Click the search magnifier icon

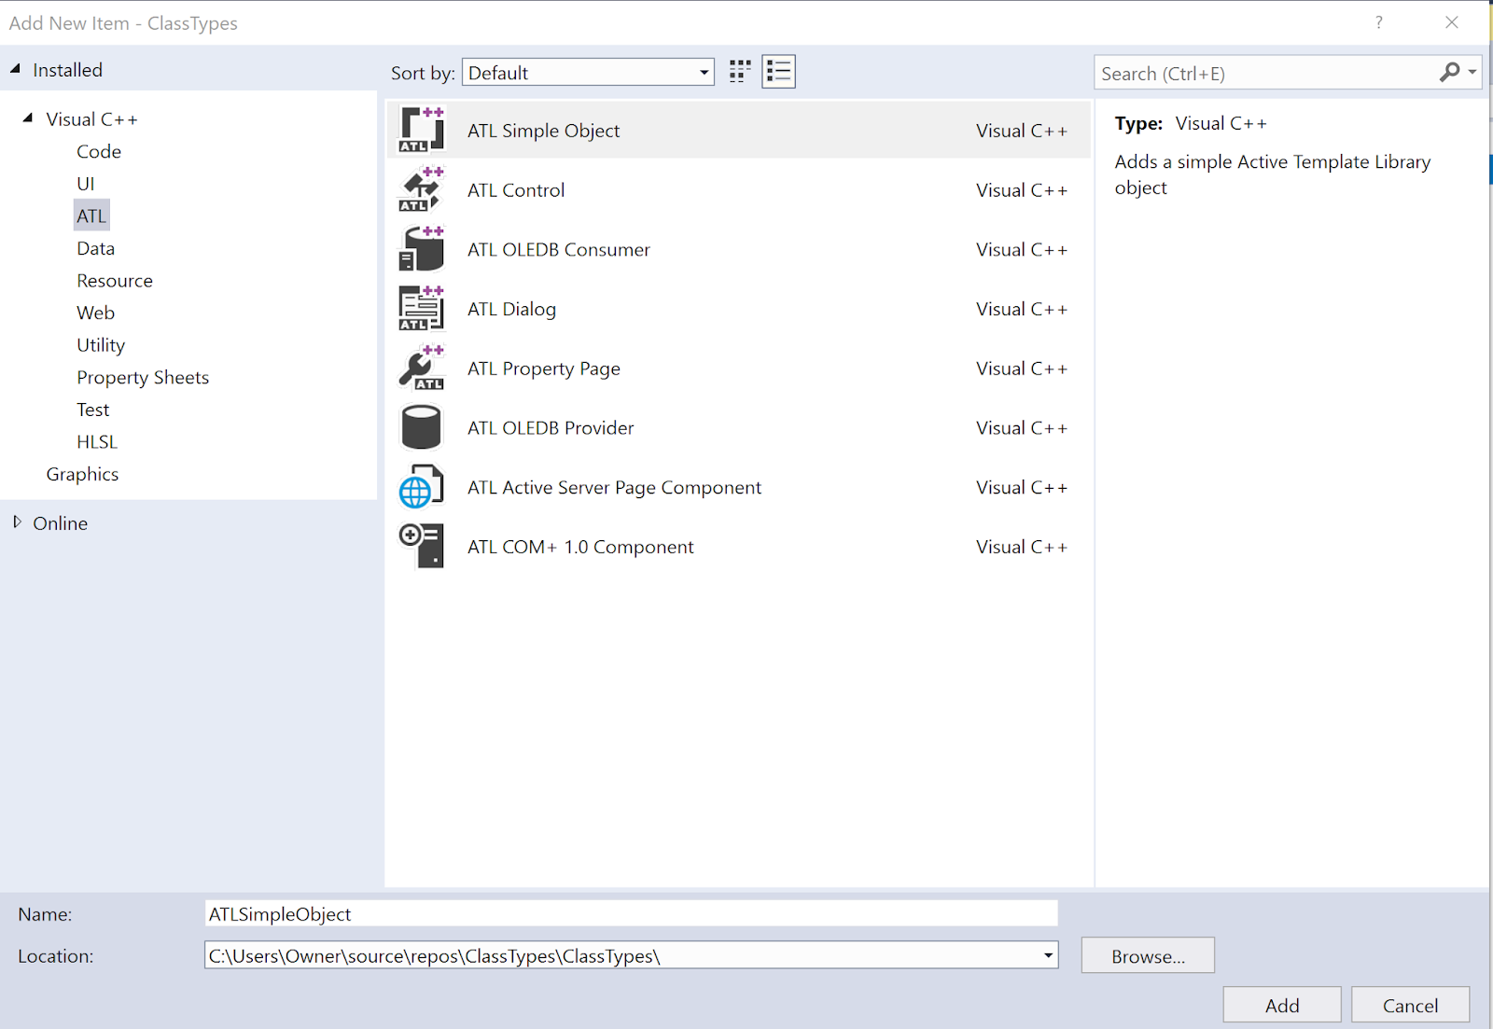(x=1449, y=72)
